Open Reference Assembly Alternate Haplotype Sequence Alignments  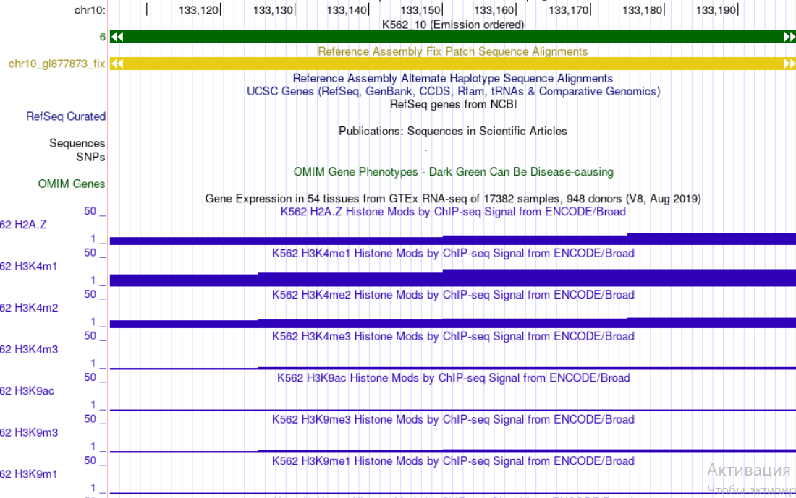[x=453, y=78]
